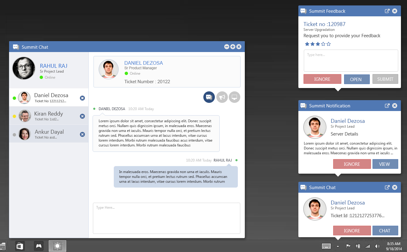
Task: Select the first rating star
Action: click(307, 44)
